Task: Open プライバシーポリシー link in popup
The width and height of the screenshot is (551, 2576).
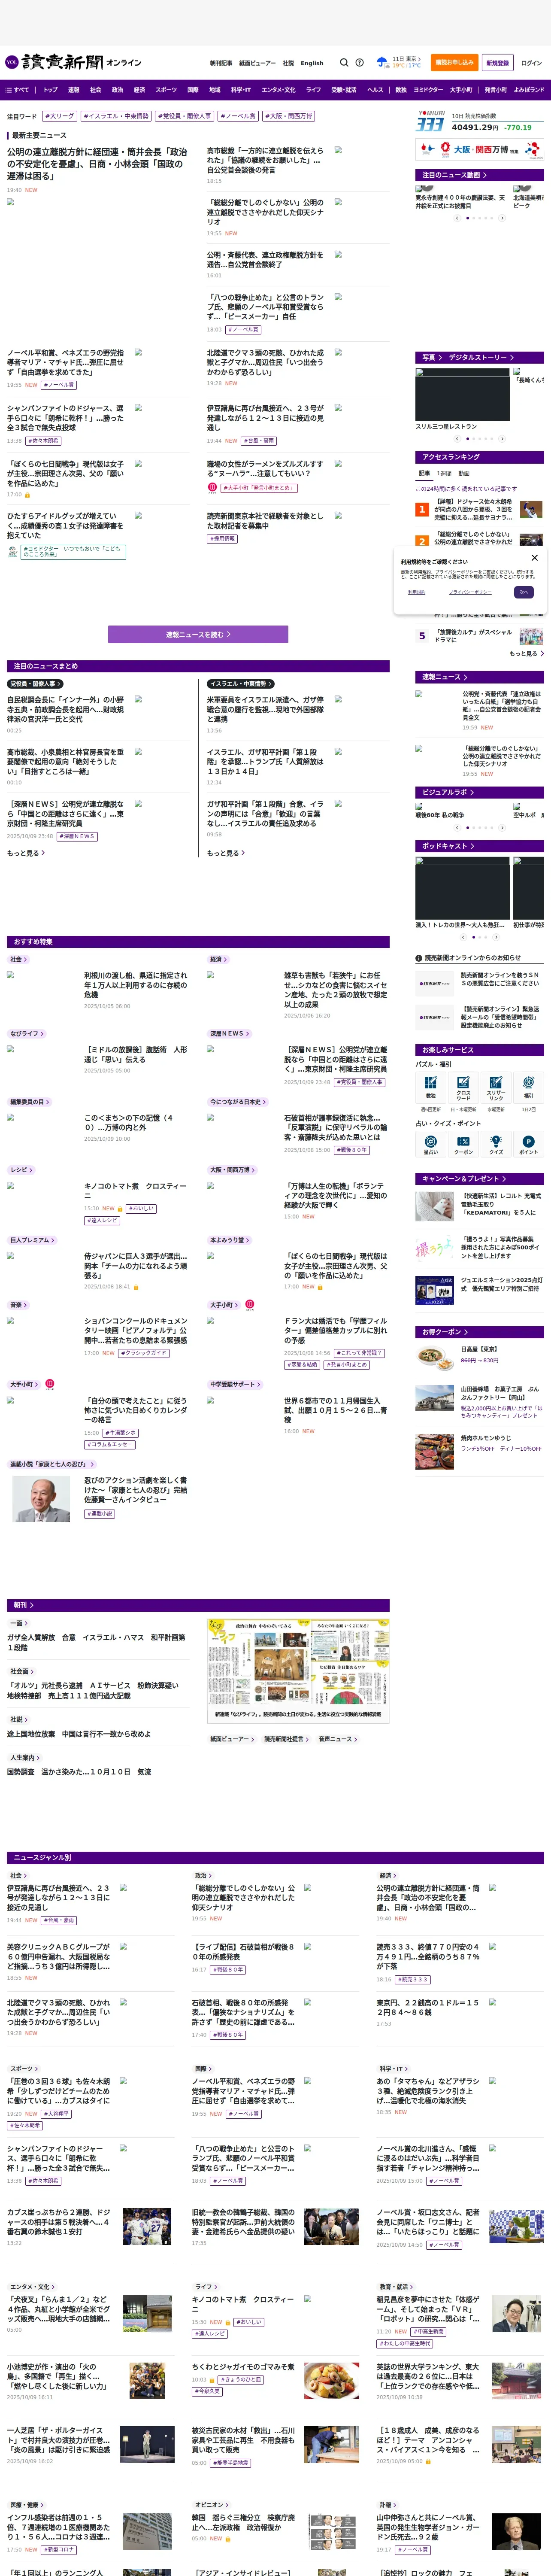Action: tap(470, 592)
